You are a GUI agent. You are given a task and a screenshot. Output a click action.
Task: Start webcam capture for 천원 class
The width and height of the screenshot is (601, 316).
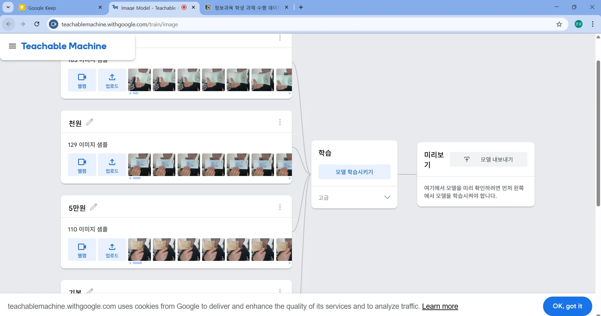pyautogui.click(x=82, y=165)
